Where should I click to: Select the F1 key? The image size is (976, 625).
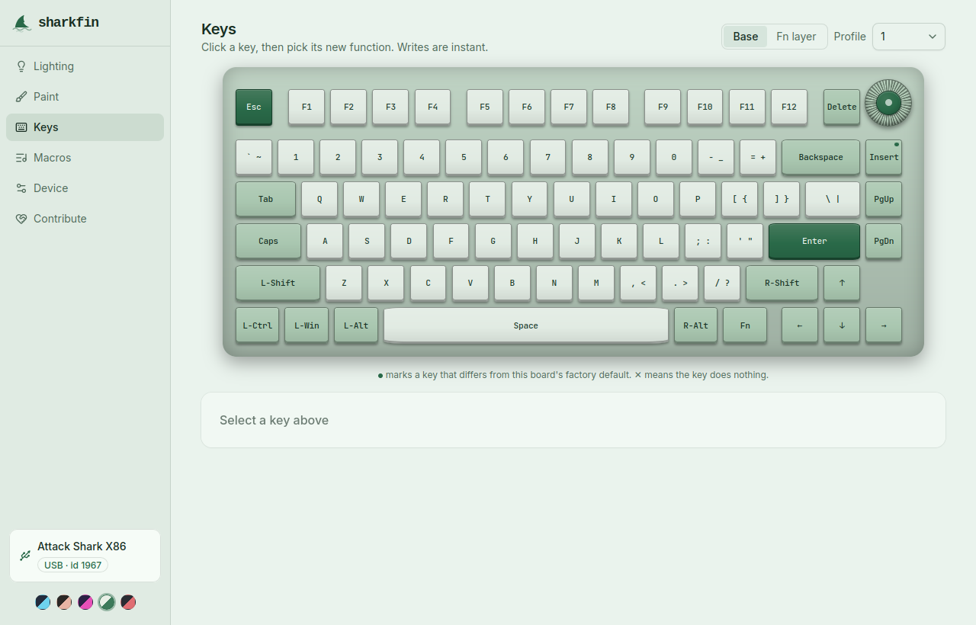click(307, 107)
